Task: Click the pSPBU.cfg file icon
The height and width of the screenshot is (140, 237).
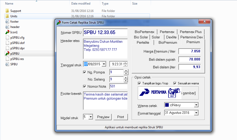Action: coord(7,37)
